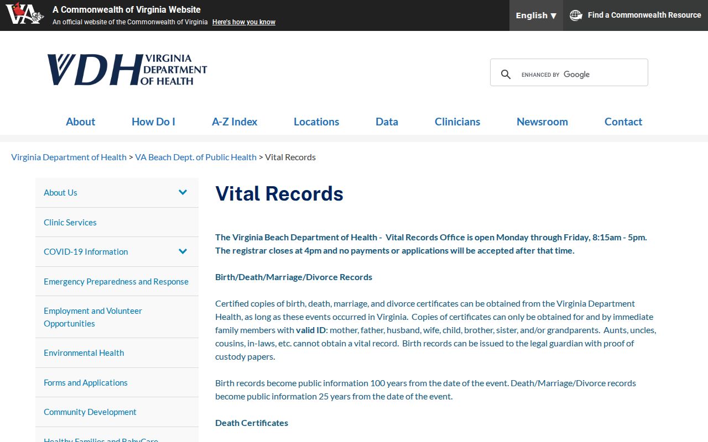Click the Here's how you know link
Screen dimensions: 708x442
click(244, 22)
